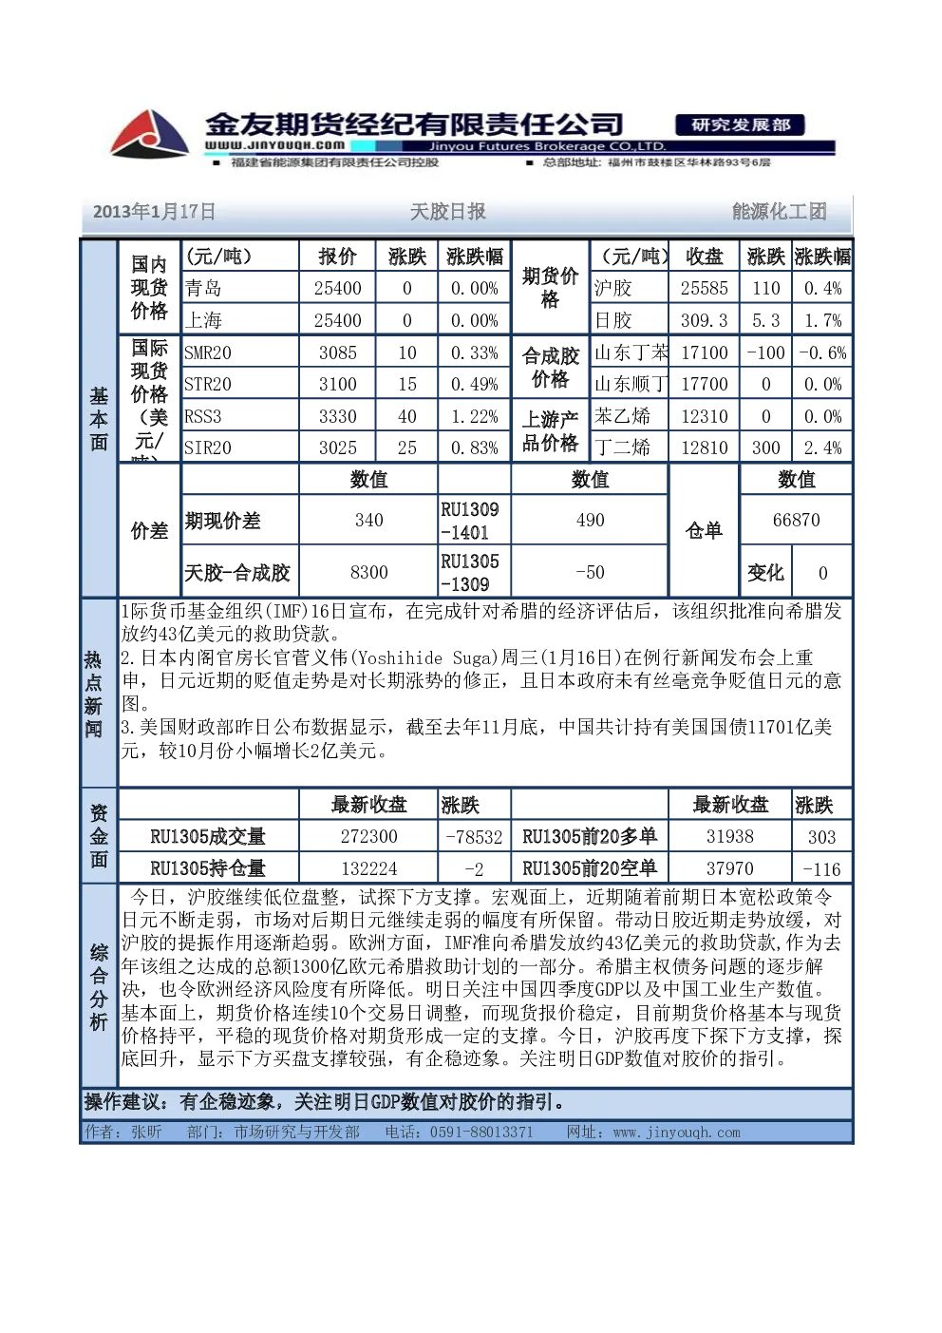Screen dimensions: 942x1333
Task: Click the 沪胶 closing price 25585
Action: point(704,288)
